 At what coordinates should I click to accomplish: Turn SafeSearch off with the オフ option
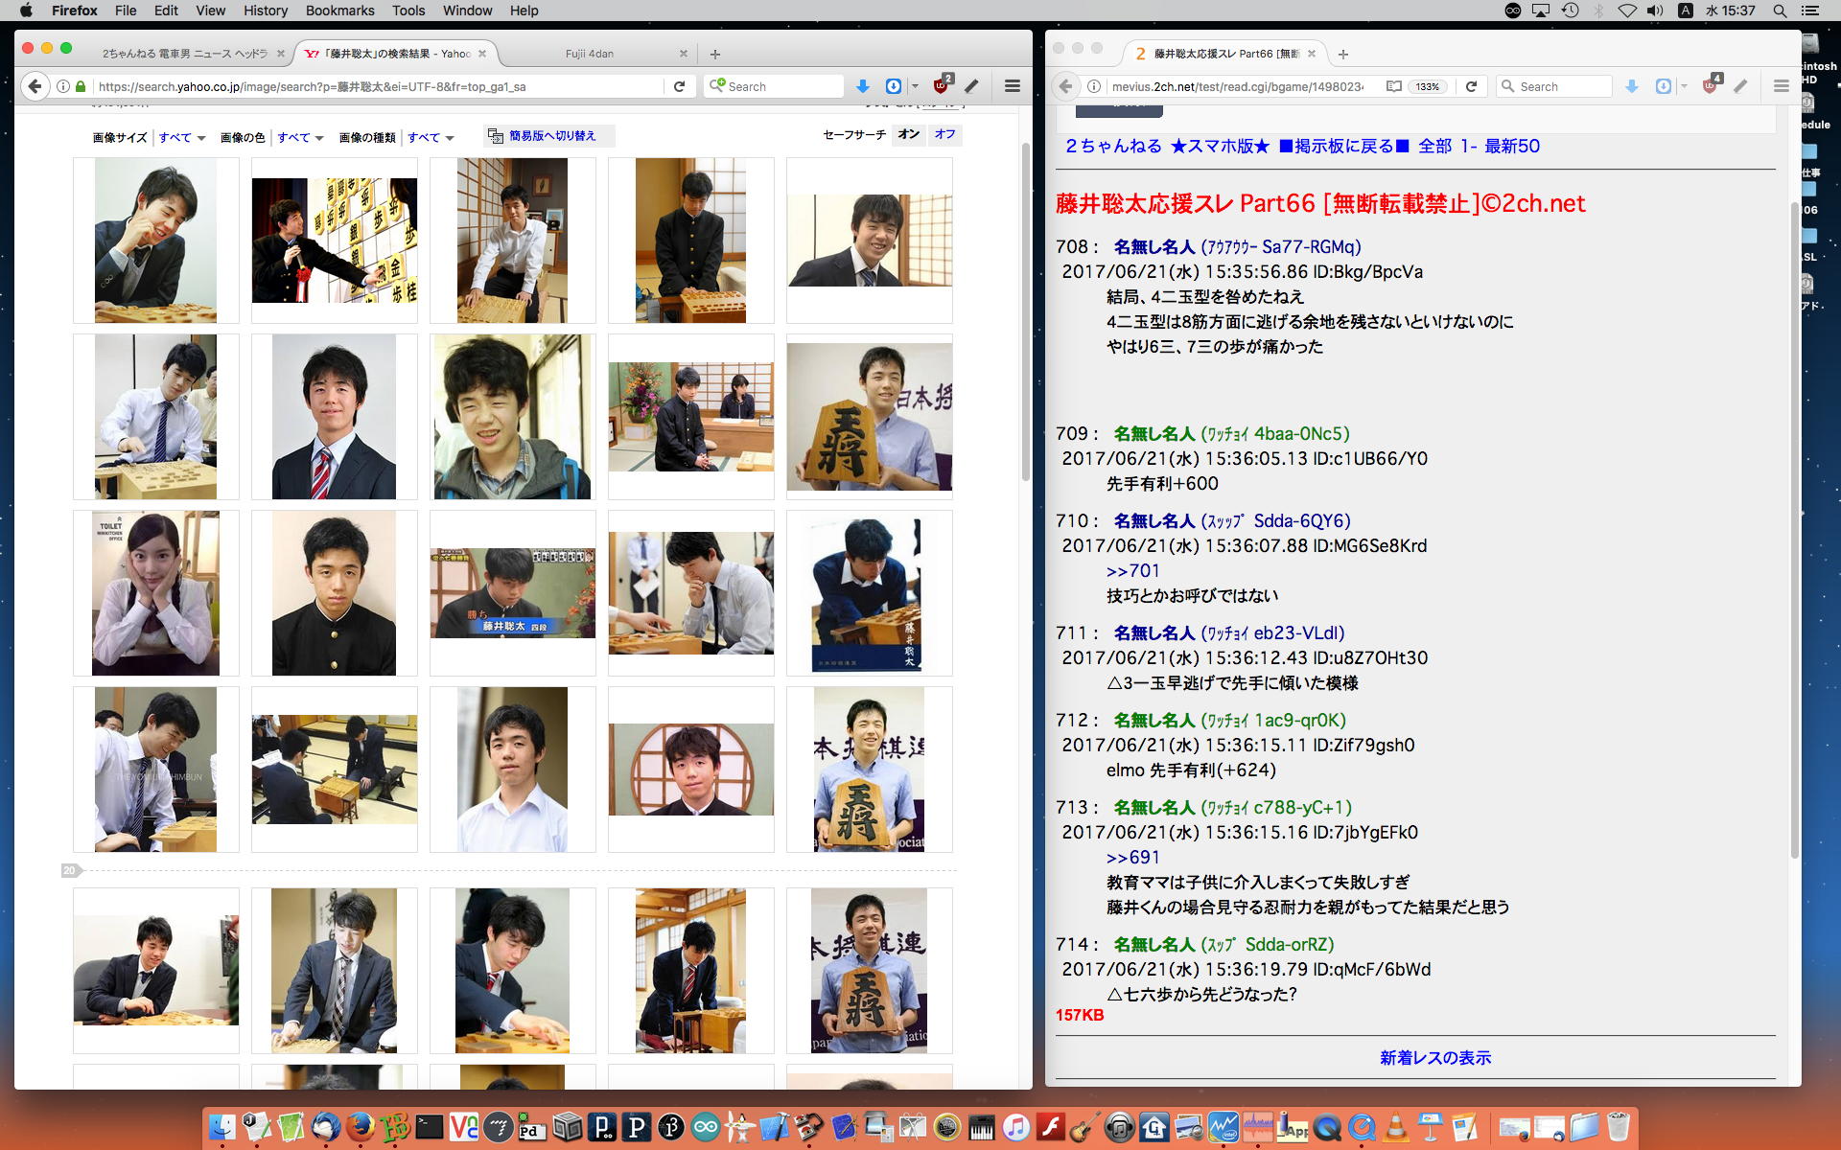(x=944, y=134)
